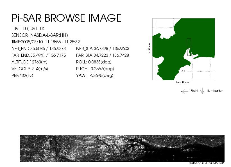This screenshot has width=231, height=167.
Task: Click FAR_END:35.4941 / 136.7175 value
Action: coord(38,55)
